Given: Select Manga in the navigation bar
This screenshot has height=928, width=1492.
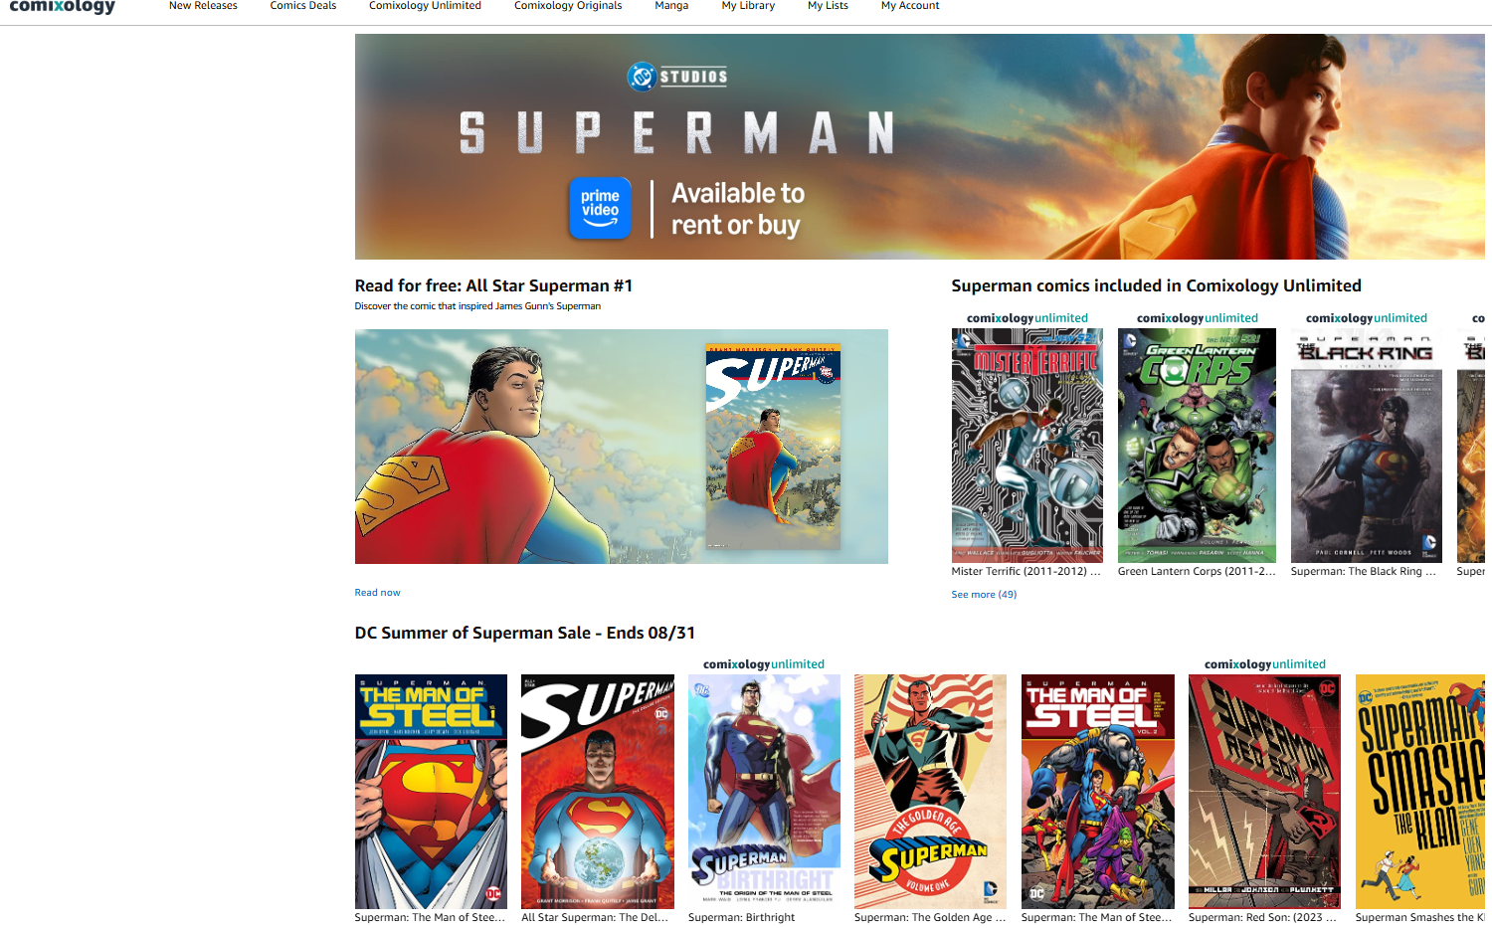Looking at the screenshot, I should [671, 6].
